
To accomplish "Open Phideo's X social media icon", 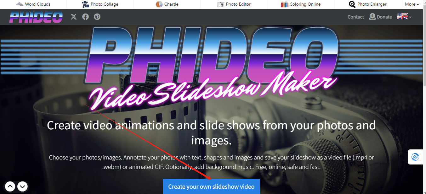I will [x=73, y=17].
